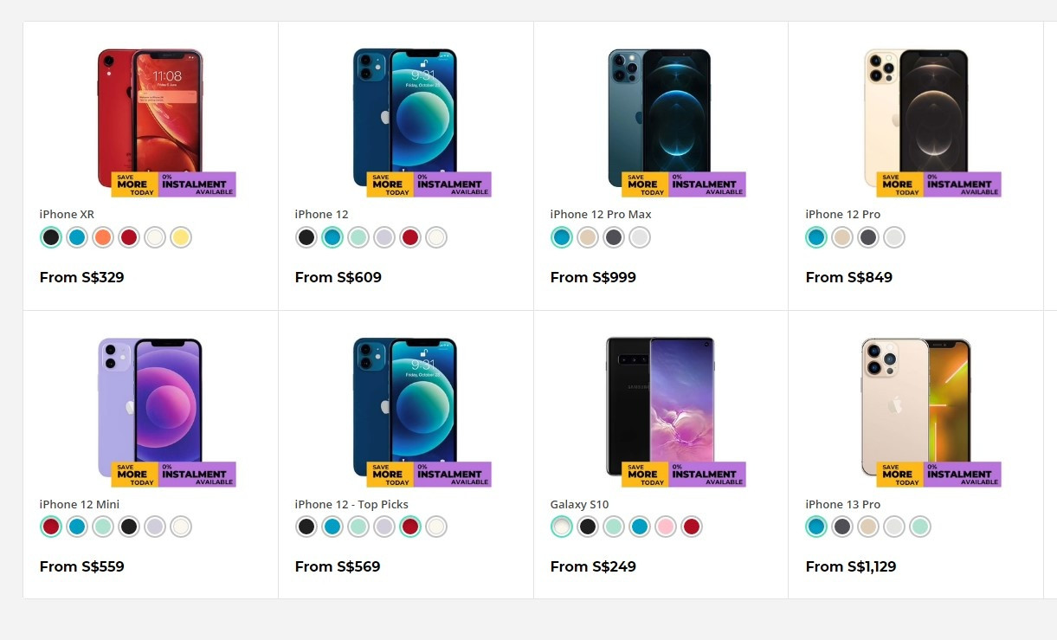
Task: Pick the mint green swatch for iPhone 13 Pro
Action: point(920,527)
